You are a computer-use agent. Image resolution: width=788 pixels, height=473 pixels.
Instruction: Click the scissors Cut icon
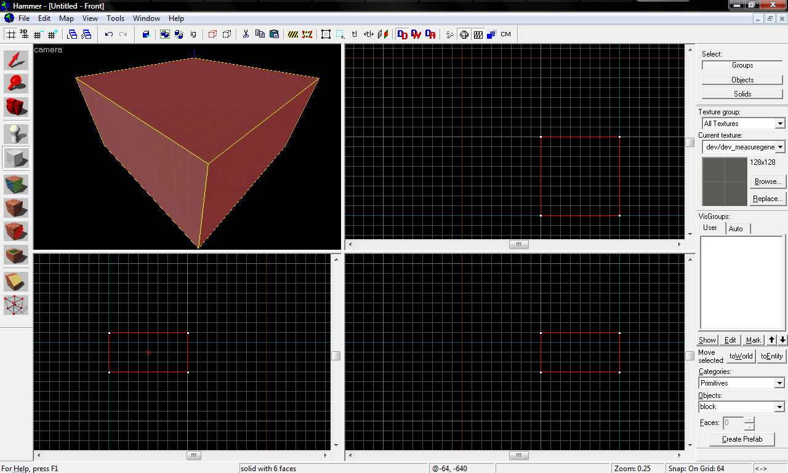245,34
